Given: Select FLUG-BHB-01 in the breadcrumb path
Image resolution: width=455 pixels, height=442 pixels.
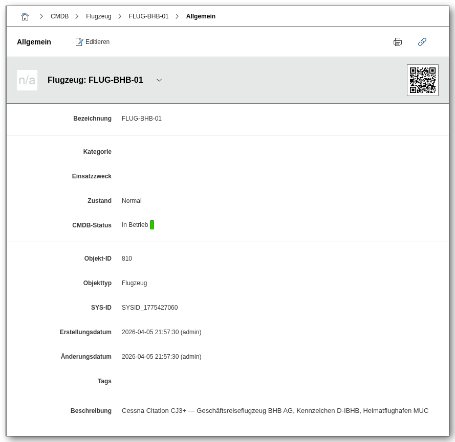Looking at the screenshot, I should click(x=148, y=16).
